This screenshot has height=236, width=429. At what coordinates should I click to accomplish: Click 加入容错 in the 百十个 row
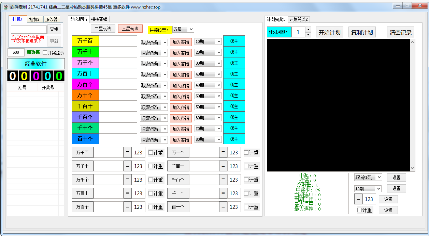181,140
